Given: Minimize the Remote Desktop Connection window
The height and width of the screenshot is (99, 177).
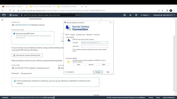Looking at the screenshot, I should [x=100, y=23].
